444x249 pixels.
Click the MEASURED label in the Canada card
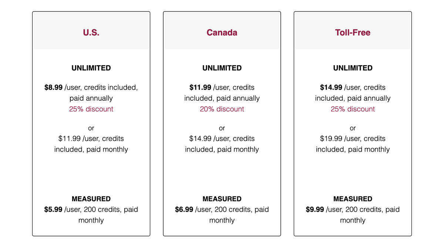(222, 199)
